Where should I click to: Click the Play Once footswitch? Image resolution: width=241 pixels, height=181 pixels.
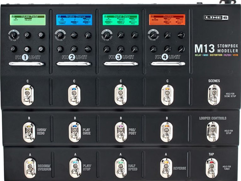[75, 132]
